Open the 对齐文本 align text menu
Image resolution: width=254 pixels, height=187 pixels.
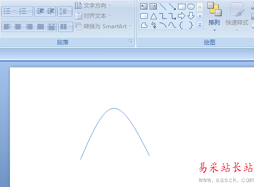click(x=93, y=16)
